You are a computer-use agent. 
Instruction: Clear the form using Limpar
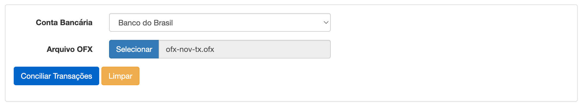(x=120, y=76)
